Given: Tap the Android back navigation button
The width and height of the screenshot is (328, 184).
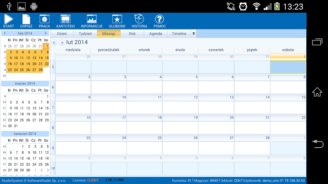Looking at the screenshot, I should [317, 144].
